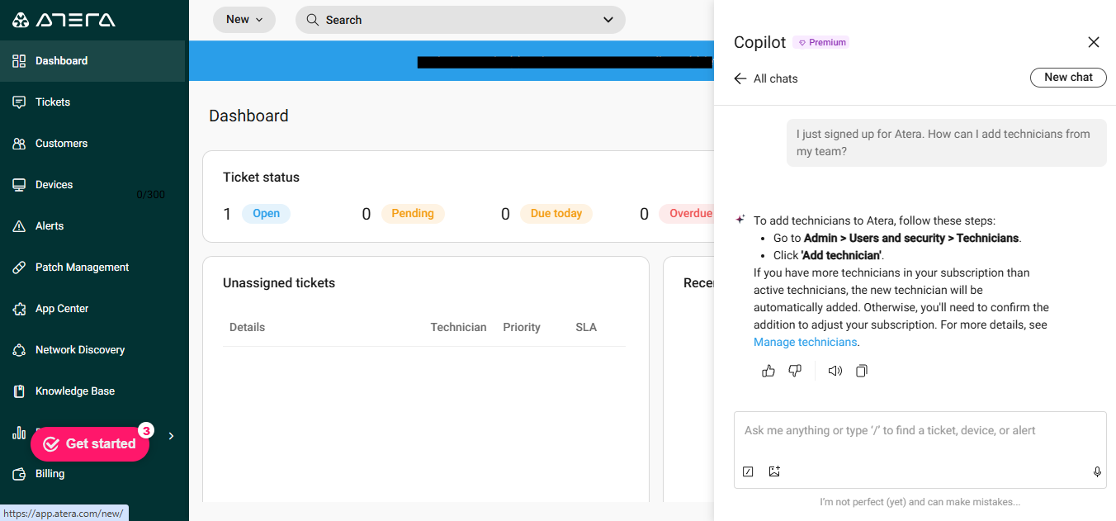Screen dimensions: 1116x521
Task: Click the Copilot sparkle icon beside the reply
Action: coord(740,220)
